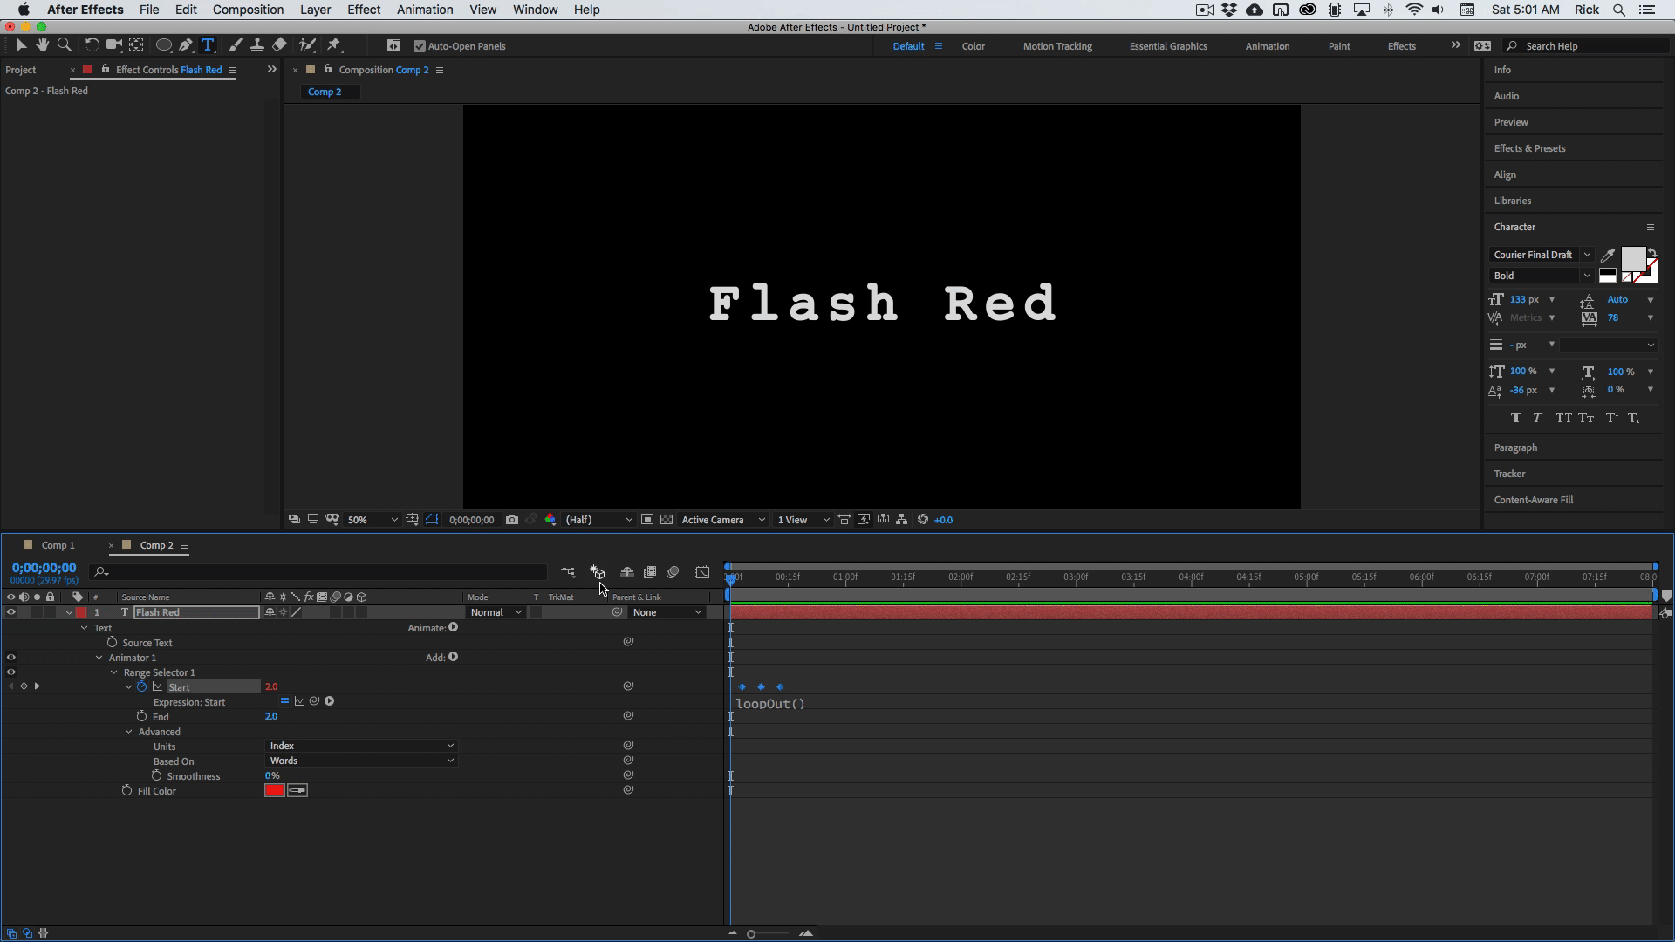Open the timeline Graph Editor

click(x=702, y=573)
